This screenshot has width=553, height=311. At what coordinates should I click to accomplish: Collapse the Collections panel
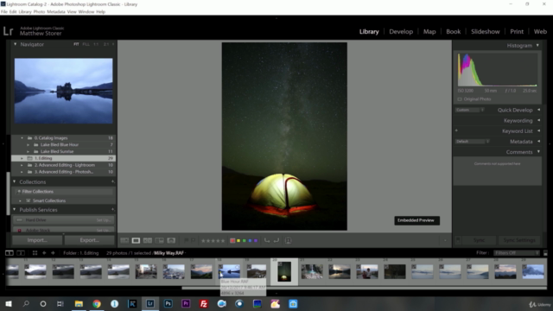(15, 182)
